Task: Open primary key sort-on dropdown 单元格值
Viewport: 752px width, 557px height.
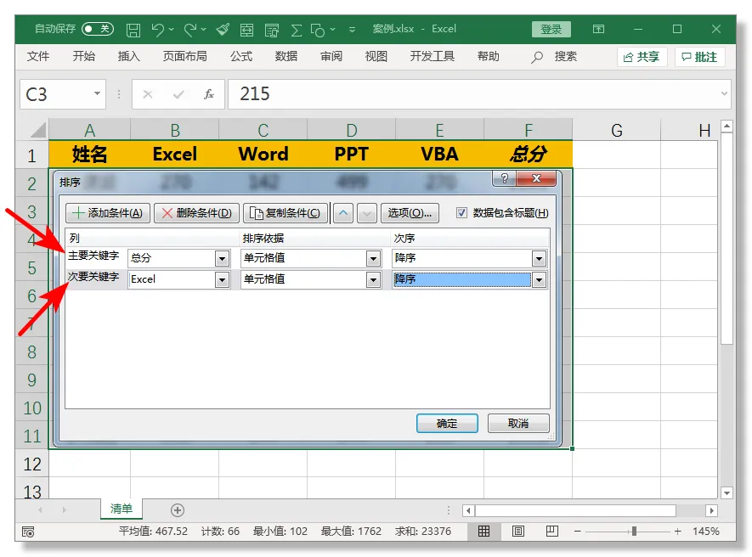Action: pyautogui.click(x=373, y=259)
